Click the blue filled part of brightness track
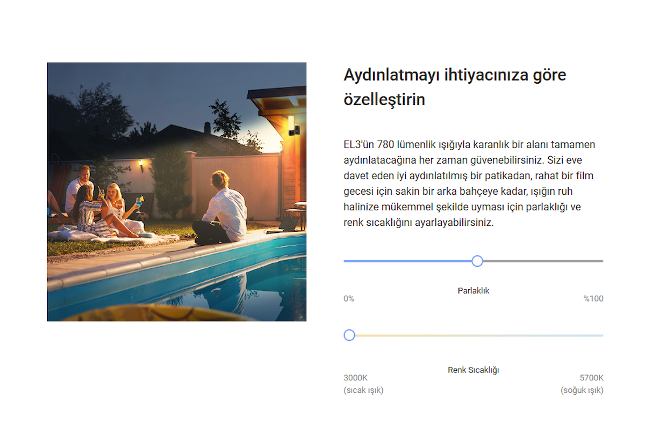This screenshot has height=441, width=645. pyautogui.click(x=408, y=261)
